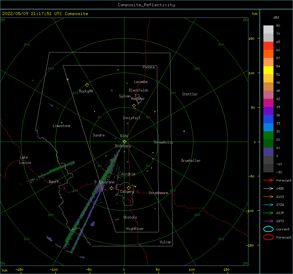The height and width of the screenshot is (274, 293).
Task: Click the purple swatch between 39 and 36 dBZ
Action: 268,111
